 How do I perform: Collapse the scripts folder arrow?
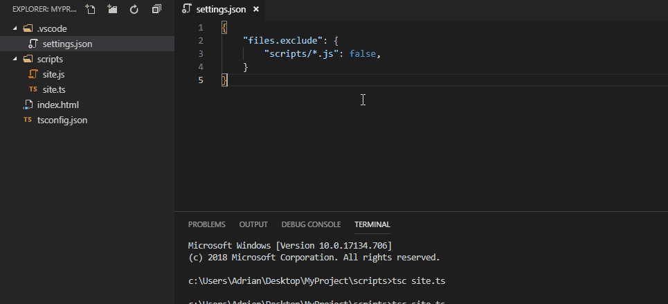click(15, 59)
